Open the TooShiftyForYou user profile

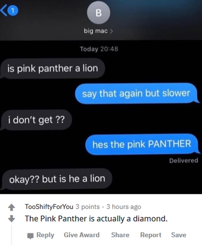click(49, 207)
